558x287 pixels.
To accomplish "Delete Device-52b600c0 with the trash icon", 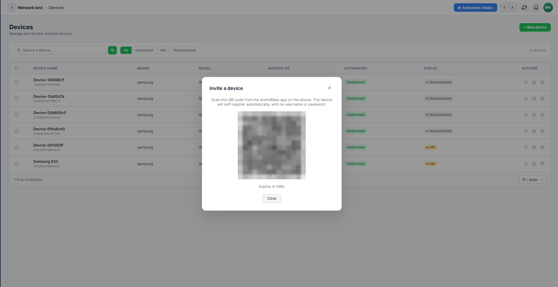I will pos(542,115).
